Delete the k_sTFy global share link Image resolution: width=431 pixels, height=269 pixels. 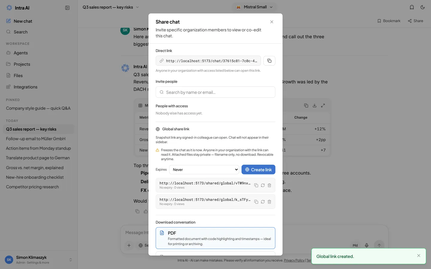pyautogui.click(x=269, y=202)
